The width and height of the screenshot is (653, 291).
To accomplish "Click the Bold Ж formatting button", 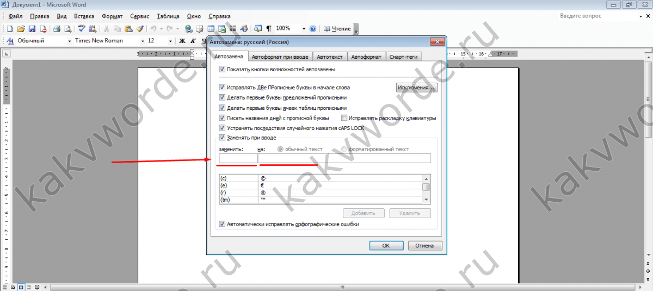I will pos(182,41).
